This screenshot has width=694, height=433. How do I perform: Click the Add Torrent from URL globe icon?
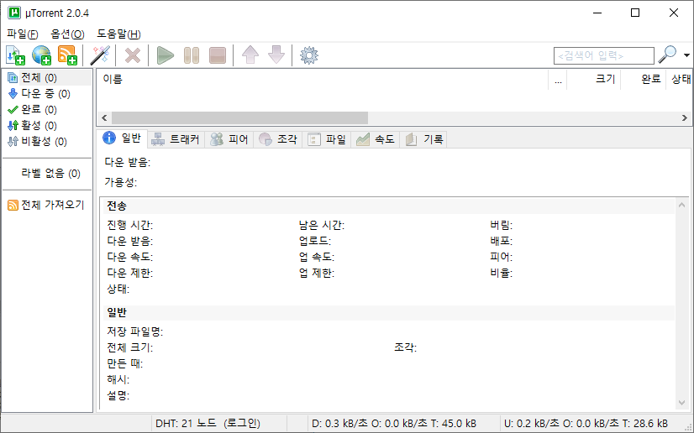41,55
